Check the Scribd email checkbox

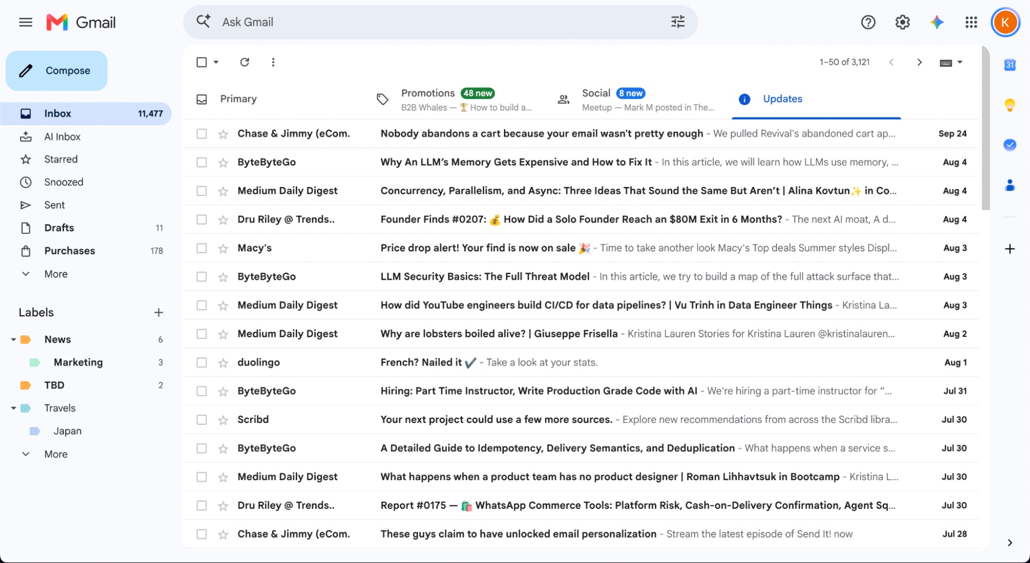click(x=201, y=420)
